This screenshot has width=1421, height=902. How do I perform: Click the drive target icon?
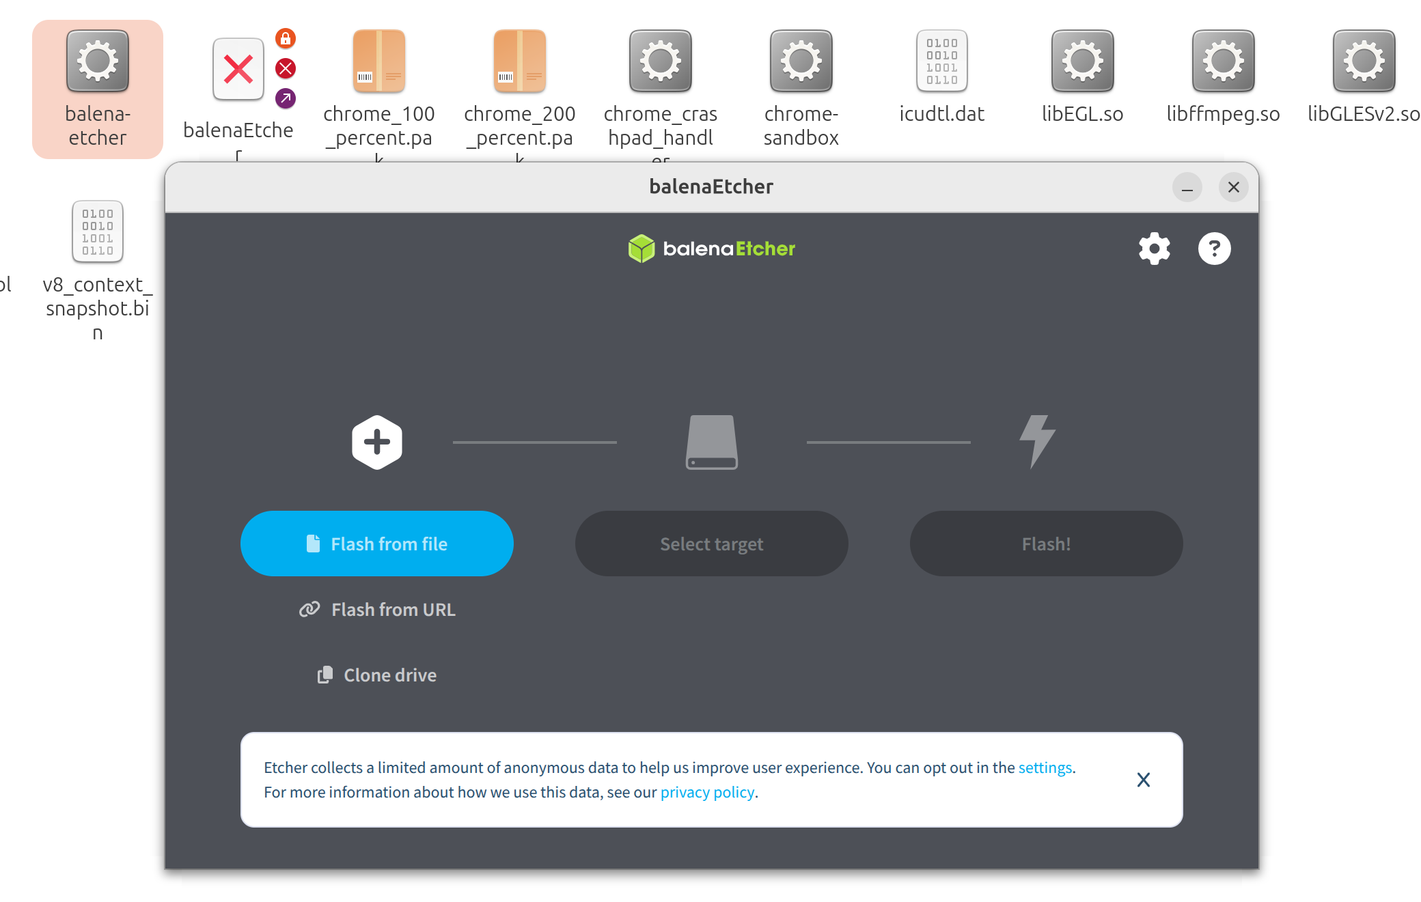pyautogui.click(x=712, y=442)
